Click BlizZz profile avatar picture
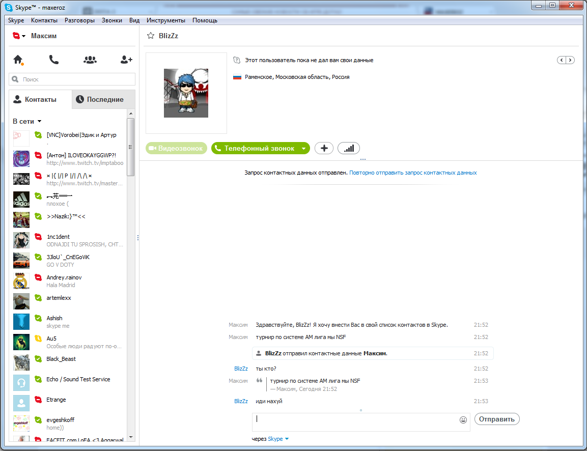The height and width of the screenshot is (451, 587). [186, 93]
